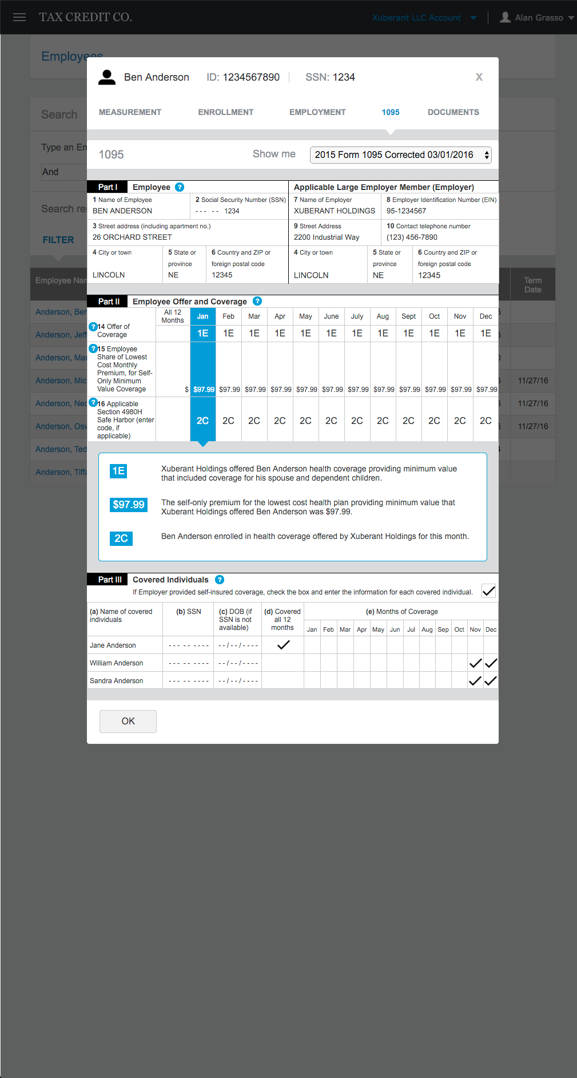Select the June column in Part II
The width and height of the screenshot is (577, 1078).
[332, 316]
